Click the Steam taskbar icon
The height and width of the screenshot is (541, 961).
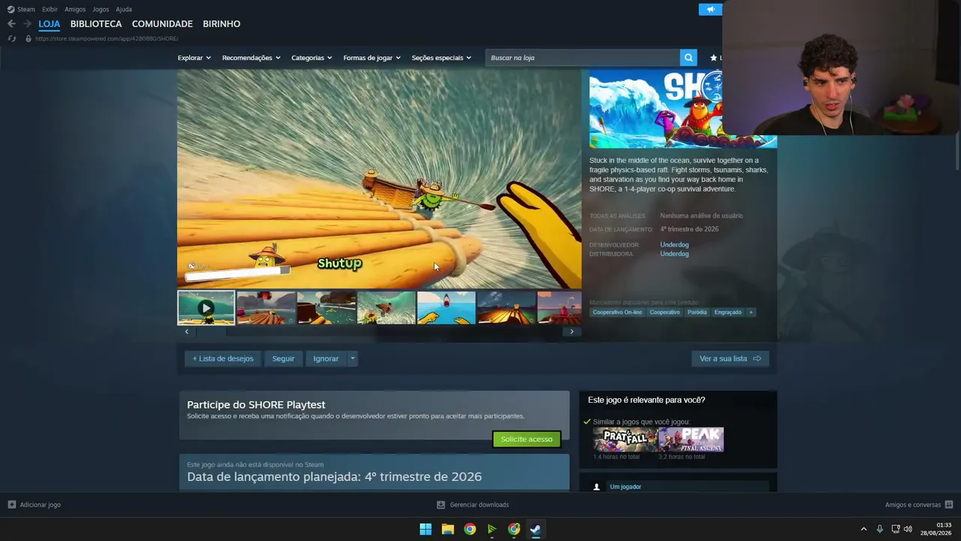coord(535,529)
